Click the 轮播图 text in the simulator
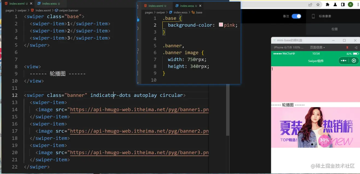The width and height of the screenshot is (360, 174). (288, 105)
